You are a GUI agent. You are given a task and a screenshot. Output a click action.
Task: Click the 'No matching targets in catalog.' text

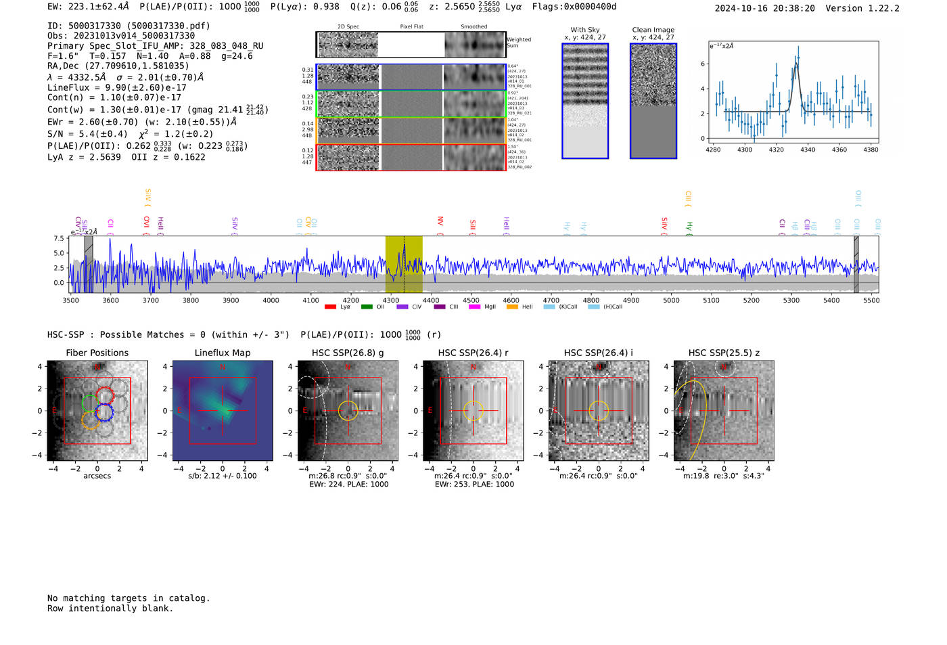pyautogui.click(x=129, y=598)
